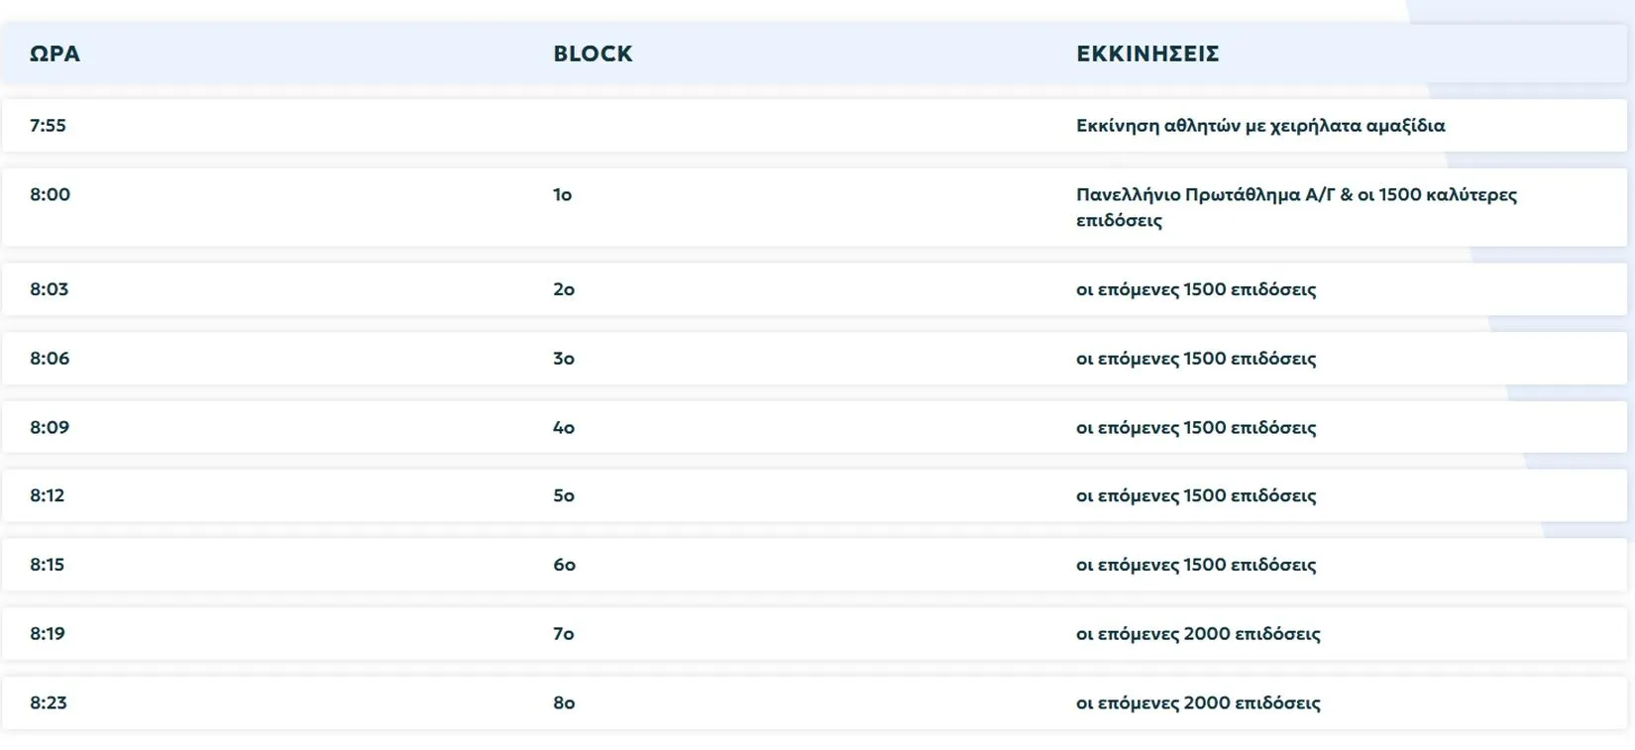This screenshot has height=750, width=1635.
Task: Click the 7ο block cell
Action: [x=564, y=634]
